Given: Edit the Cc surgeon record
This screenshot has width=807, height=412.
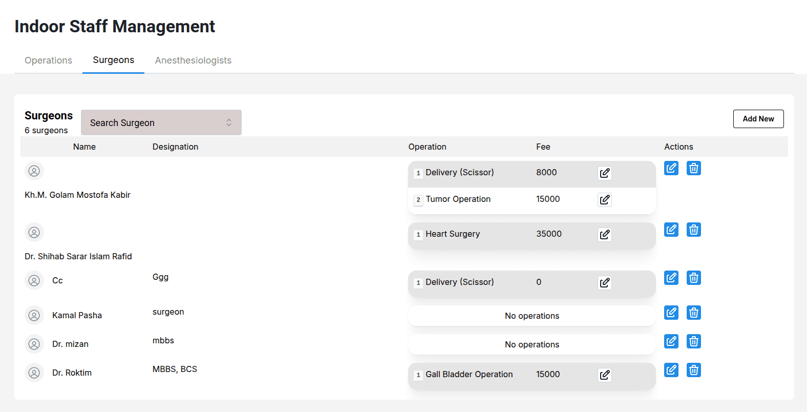Looking at the screenshot, I should click(x=671, y=278).
